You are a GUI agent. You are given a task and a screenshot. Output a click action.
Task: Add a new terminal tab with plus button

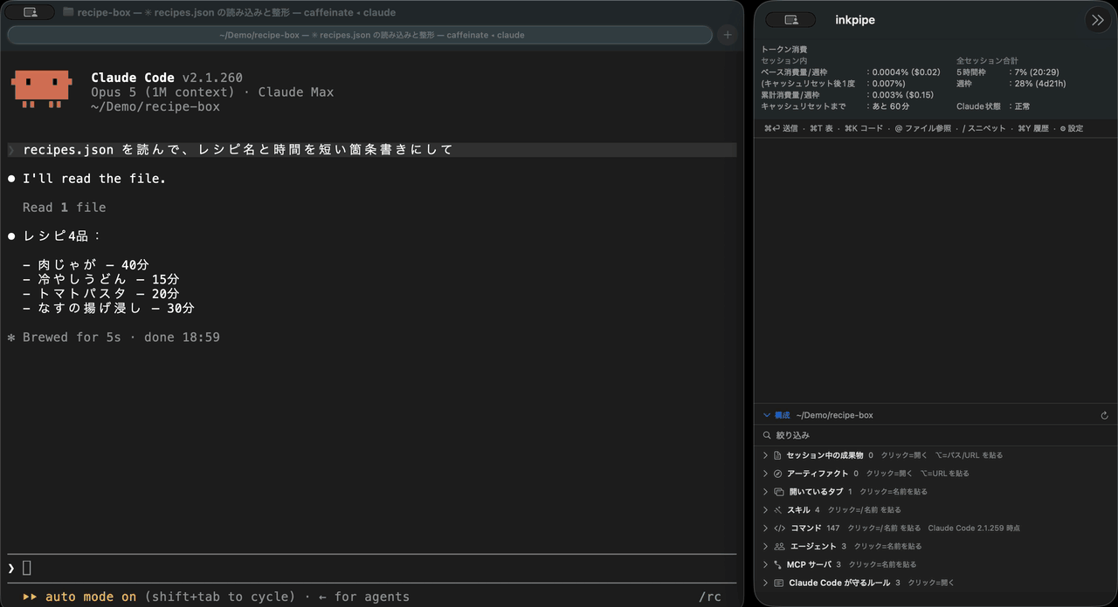click(x=727, y=35)
